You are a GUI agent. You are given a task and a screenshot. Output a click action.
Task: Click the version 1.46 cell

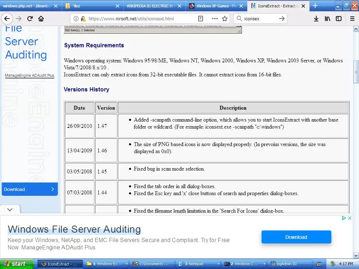pyautogui.click(x=106, y=150)
